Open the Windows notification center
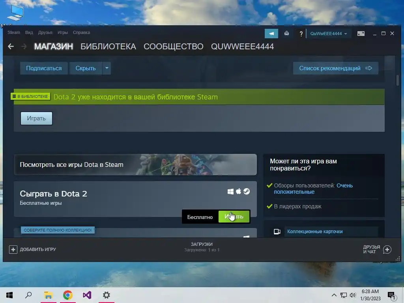The width and height of the screenshot is (404, 303). pos(391,295)
